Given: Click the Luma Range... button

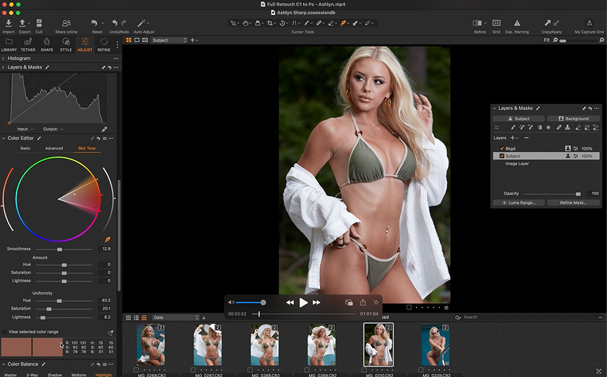Looking at the screenshot, I should click(x=519, y=203).
